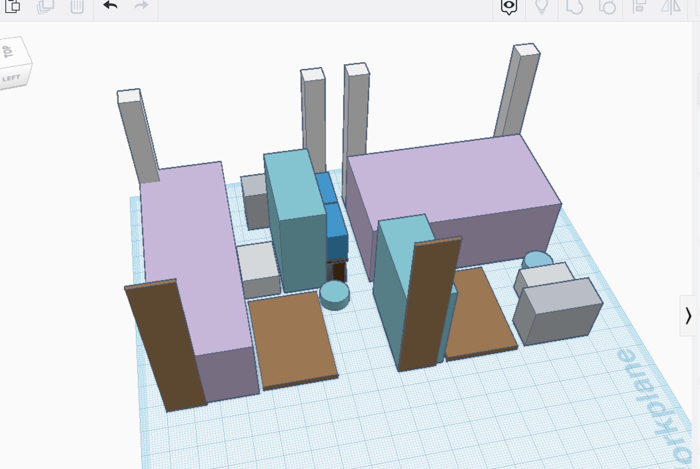
Task: Switch to LEFT view on view cube
Action: click(x=12, y=79)
